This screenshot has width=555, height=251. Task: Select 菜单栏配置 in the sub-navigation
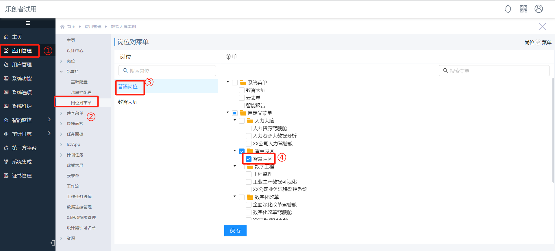81,92
